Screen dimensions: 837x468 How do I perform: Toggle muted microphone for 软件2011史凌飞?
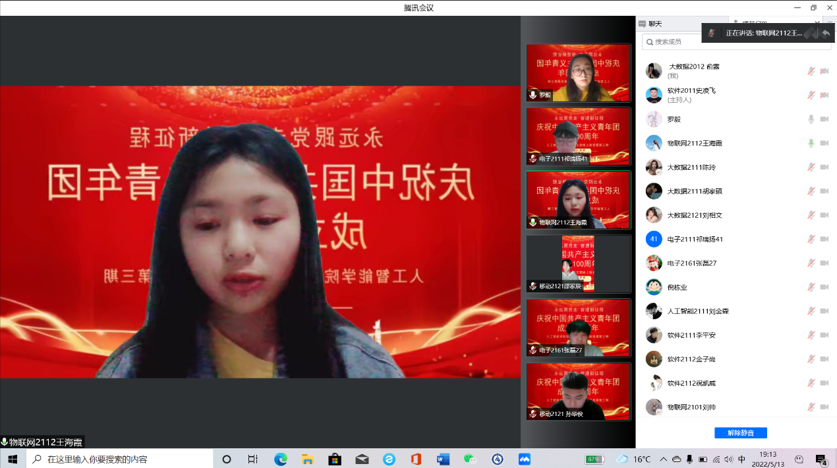click(x=811, y=95)
